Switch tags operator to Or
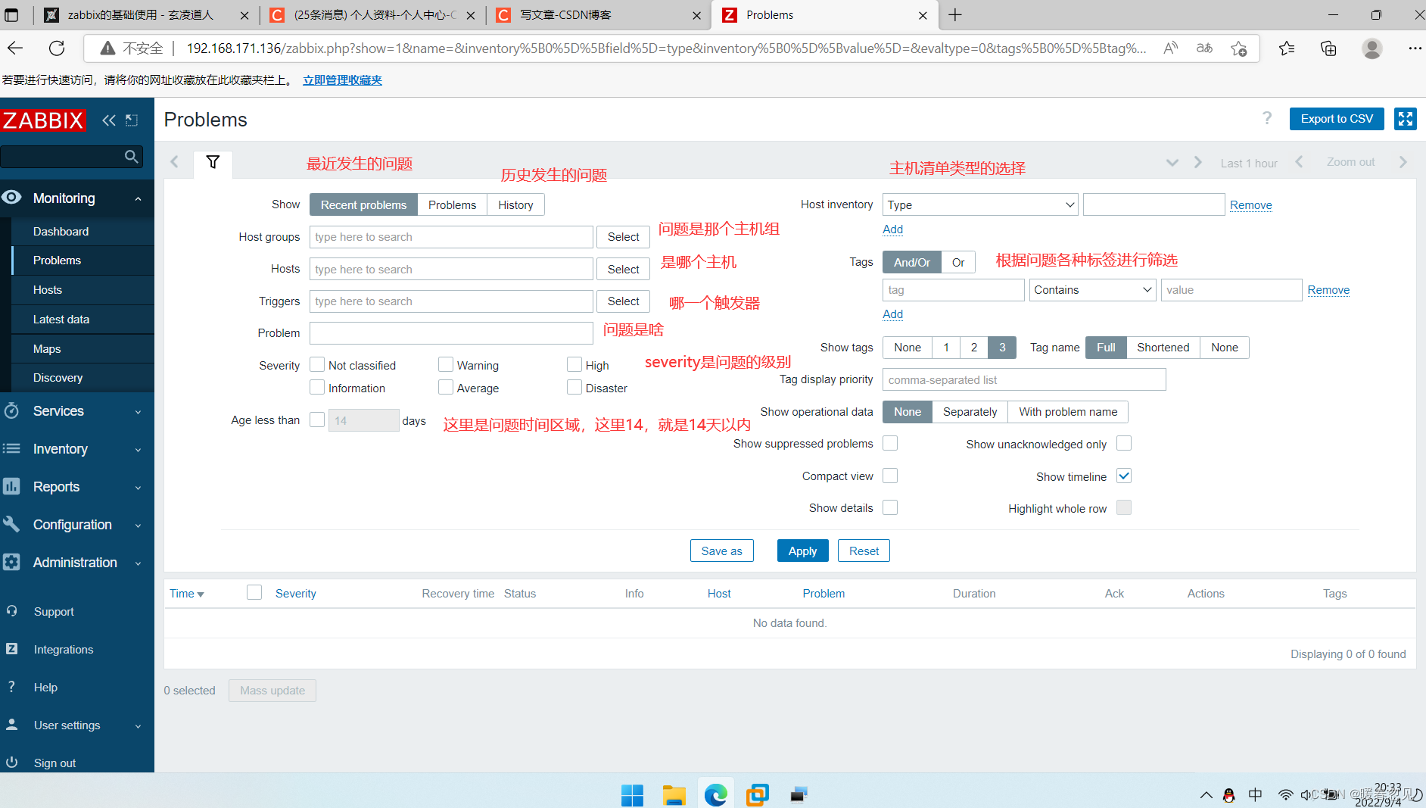 coord(958,262)
